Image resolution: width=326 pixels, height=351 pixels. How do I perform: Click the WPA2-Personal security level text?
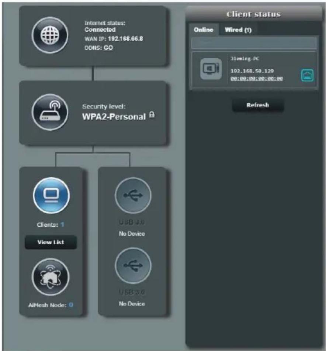[x=114, y=117]
